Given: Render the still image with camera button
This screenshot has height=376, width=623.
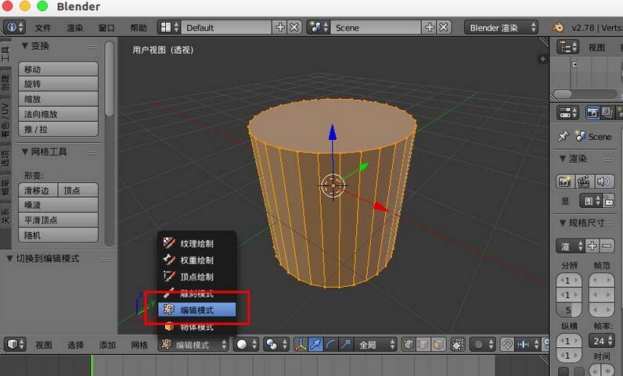Looking at the screenshot, I should tap(564, 181).
